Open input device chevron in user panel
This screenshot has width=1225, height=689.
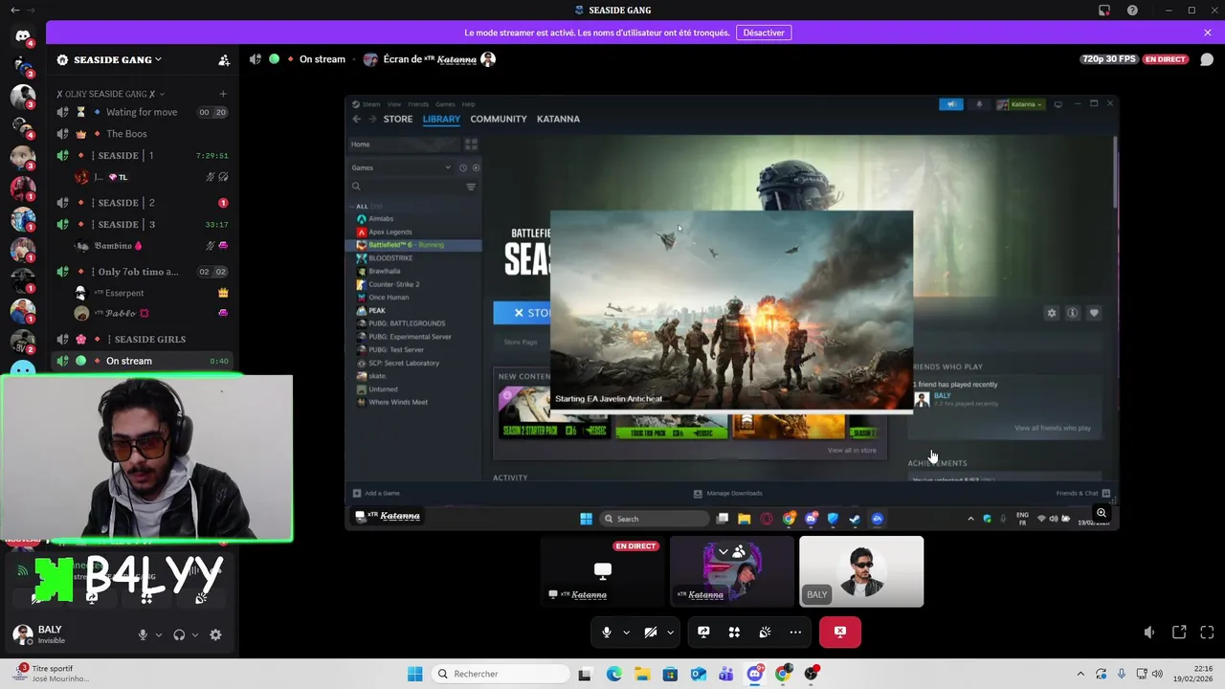tap(159, 634)
